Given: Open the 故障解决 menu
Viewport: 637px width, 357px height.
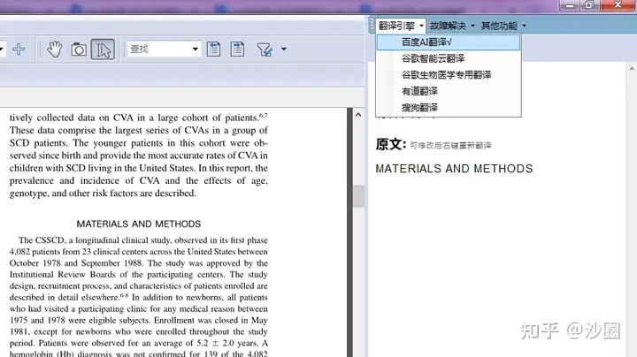Looking at the screenshot, I should (452, 26).
